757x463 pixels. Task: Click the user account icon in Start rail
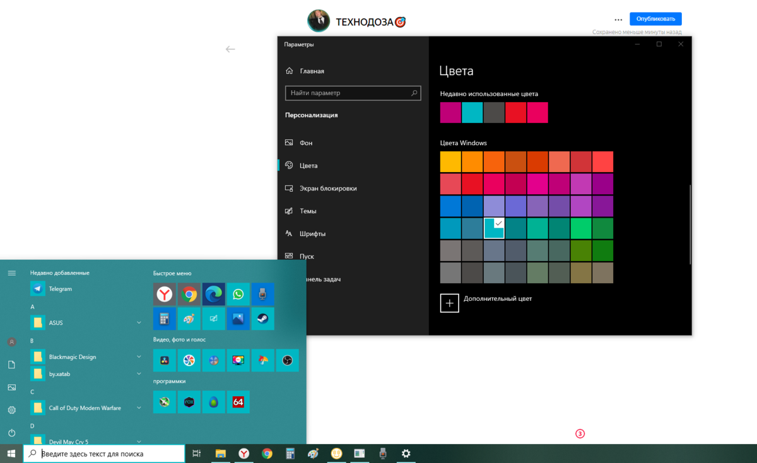(11, 342)
